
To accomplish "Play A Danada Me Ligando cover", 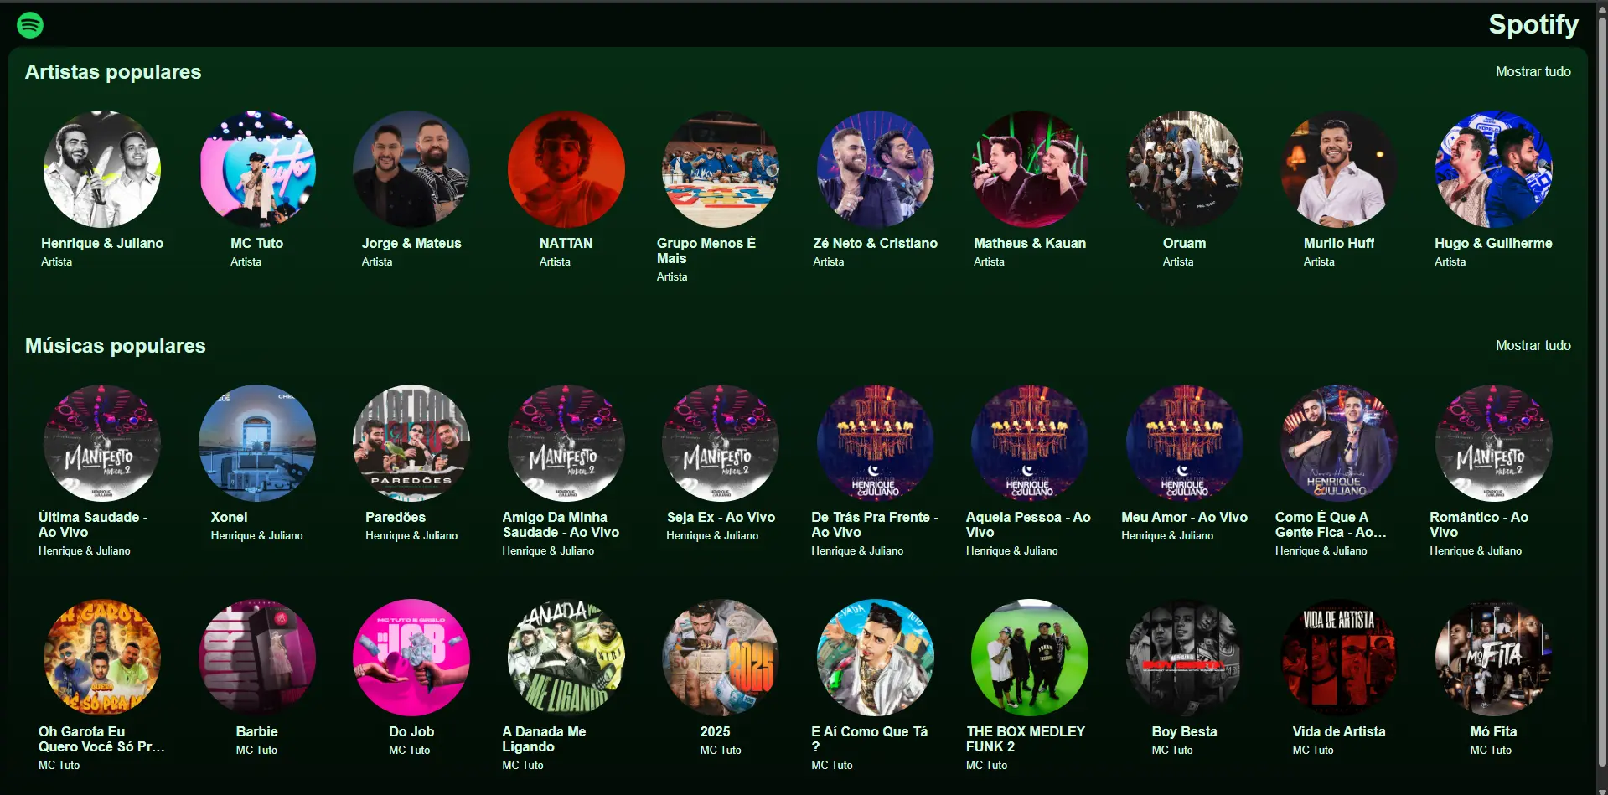I will pyautogui.click(x=566, y=658).
